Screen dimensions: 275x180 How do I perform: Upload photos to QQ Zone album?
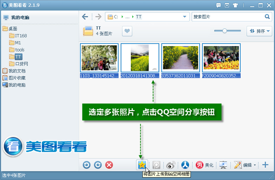(x=142, y=165)
